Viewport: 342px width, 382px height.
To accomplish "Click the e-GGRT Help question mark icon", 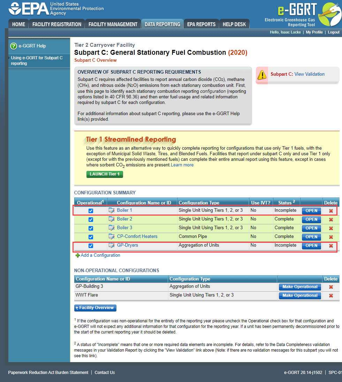I will pos(14,46).
